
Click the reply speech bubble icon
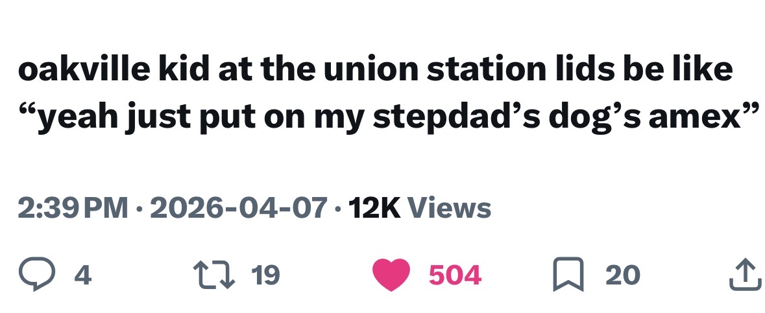pyautogui.click(x=38, y=275)
